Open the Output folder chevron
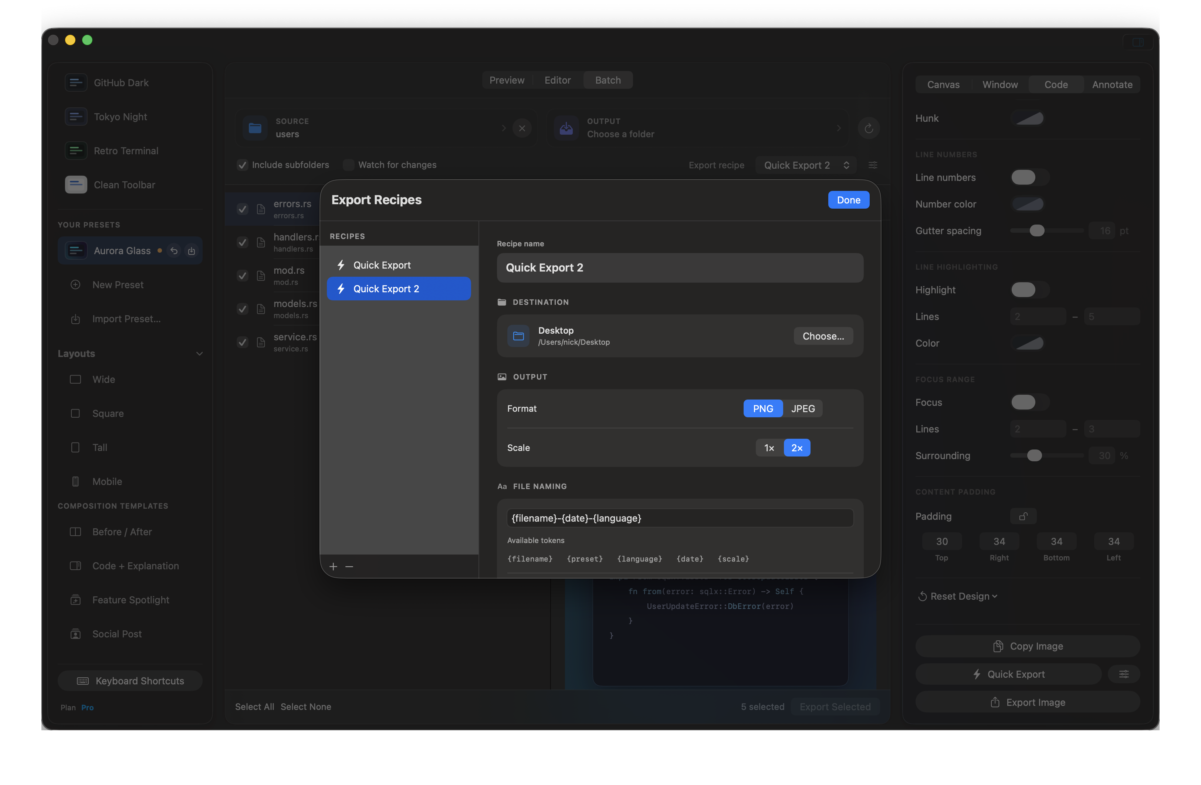 point(839,128)
